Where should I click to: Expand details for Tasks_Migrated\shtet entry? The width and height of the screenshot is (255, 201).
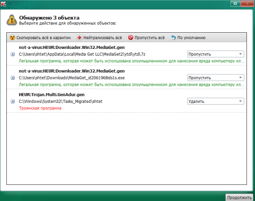tap(12, 101)
